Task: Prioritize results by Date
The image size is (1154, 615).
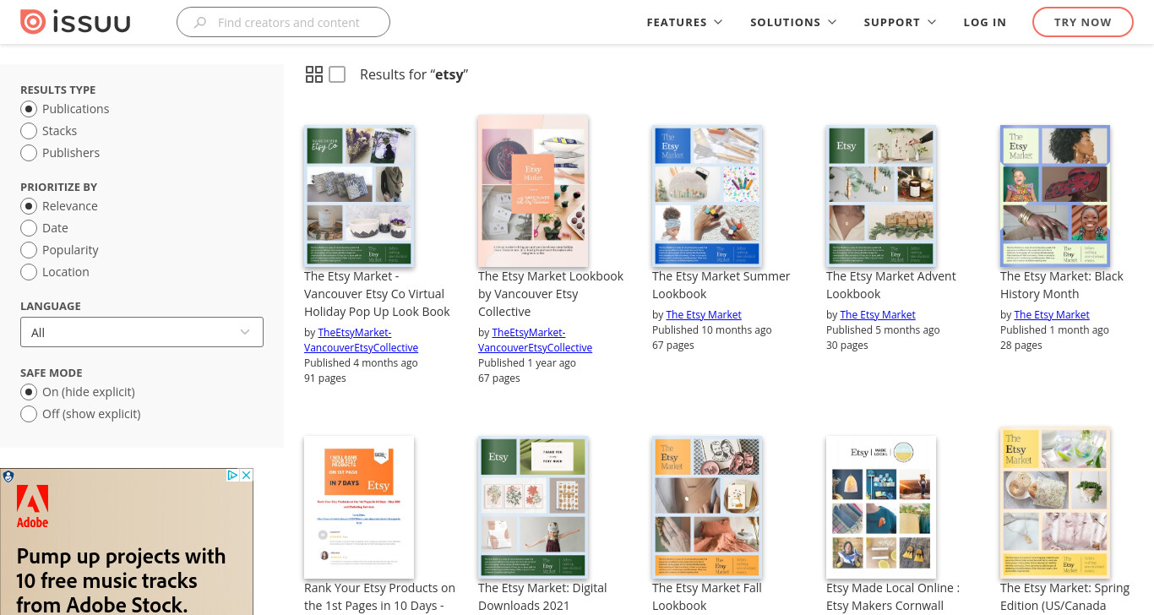Action: point(29,228)
